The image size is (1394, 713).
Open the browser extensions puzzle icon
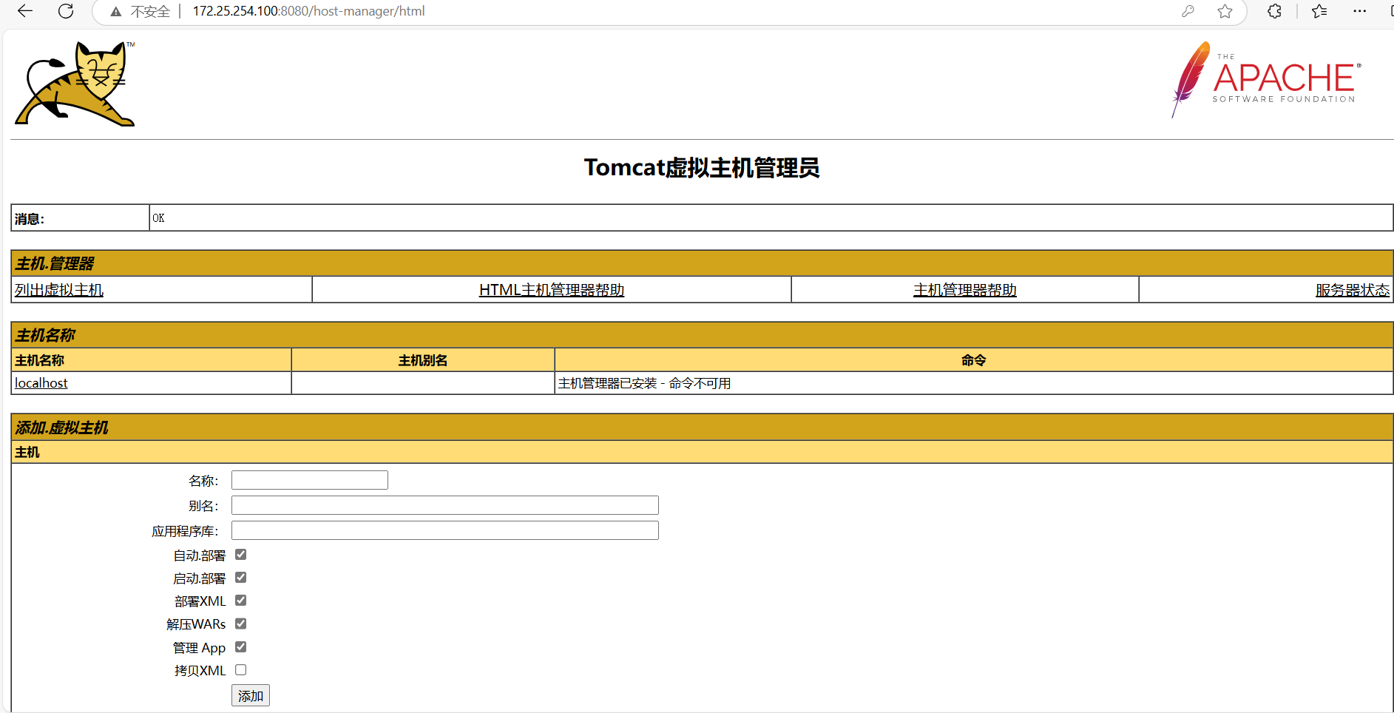[x=1274, y=11]
